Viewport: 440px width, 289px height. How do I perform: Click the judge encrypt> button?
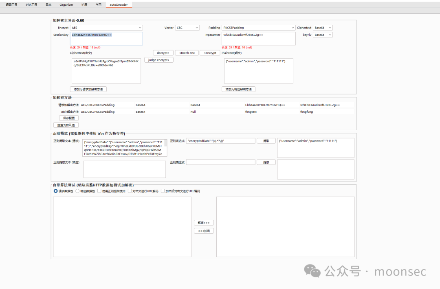pos(158,60)
